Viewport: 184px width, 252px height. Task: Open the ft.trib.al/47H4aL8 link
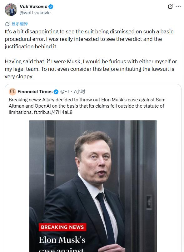coord(53,112)
